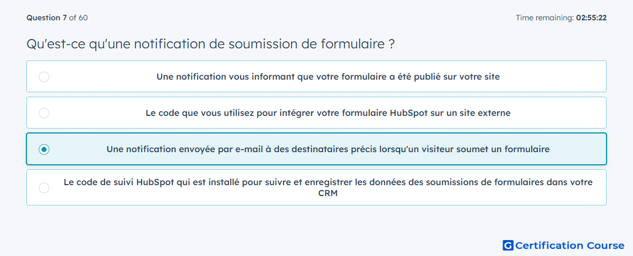Viewport: 633px width, 256px height.
Task: Select radio for 'code de suivi HubSpot' answer
Action: 44,187
